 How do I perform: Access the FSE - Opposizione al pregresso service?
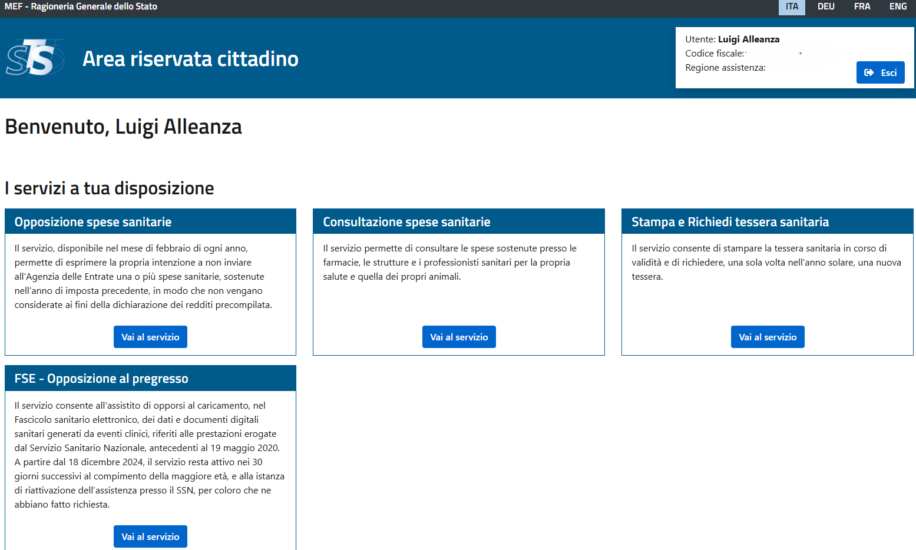150,536
